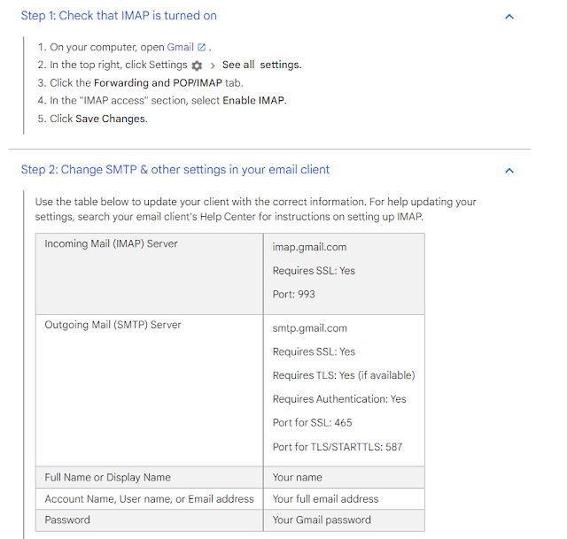This screenshot has width=567, height=539.
Task: Click the 'Your Gmail password' cell
Action: click(x=344, y=520)
